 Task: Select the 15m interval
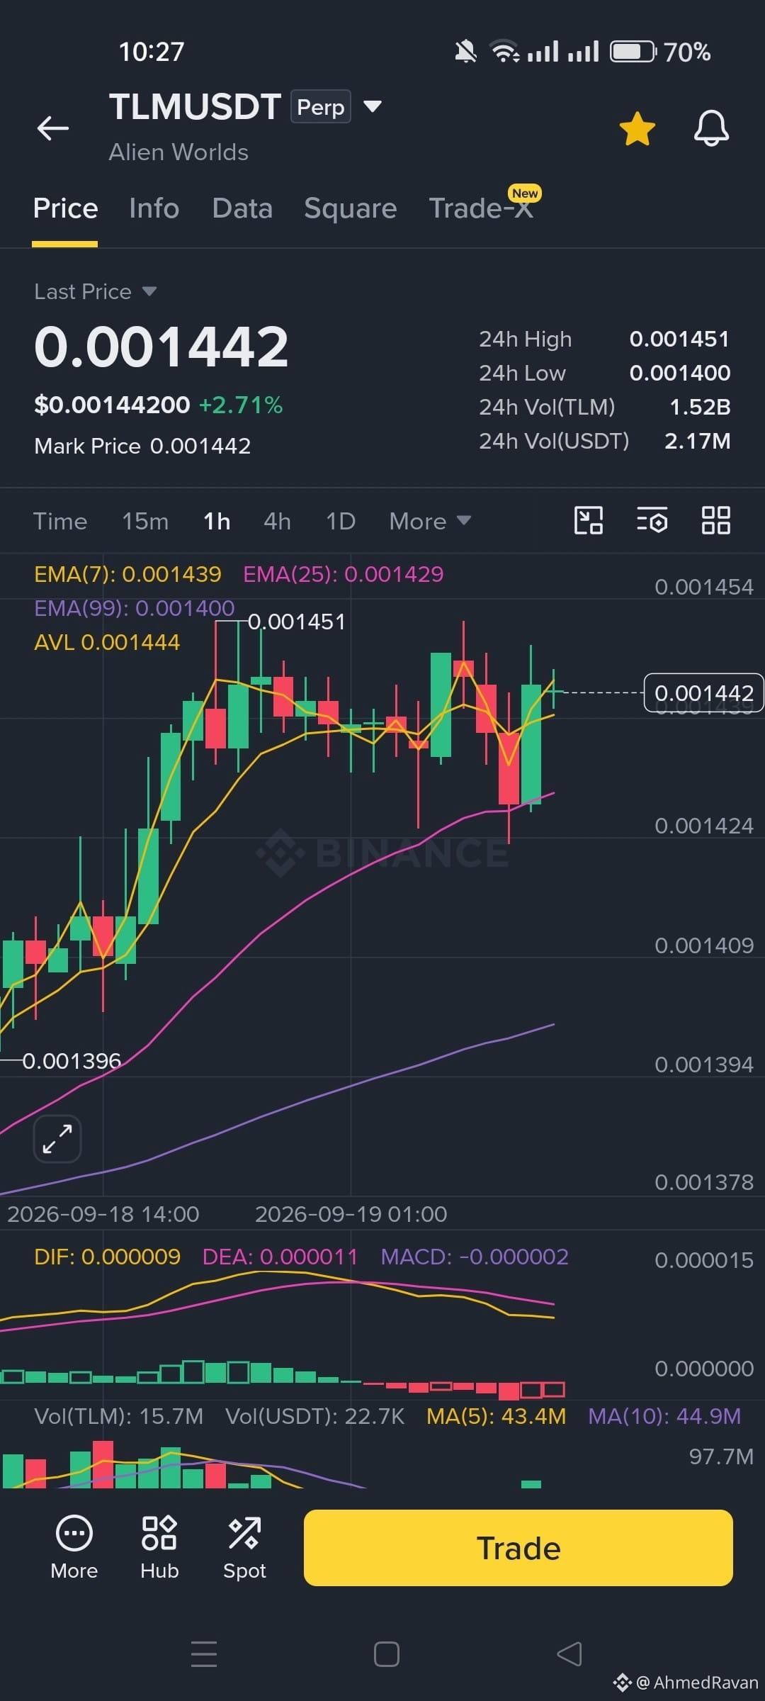145,521
